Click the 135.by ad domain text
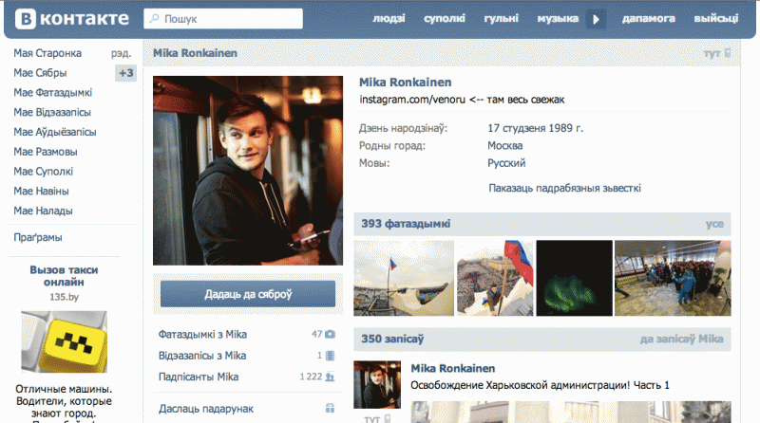 tap(64, 297)
